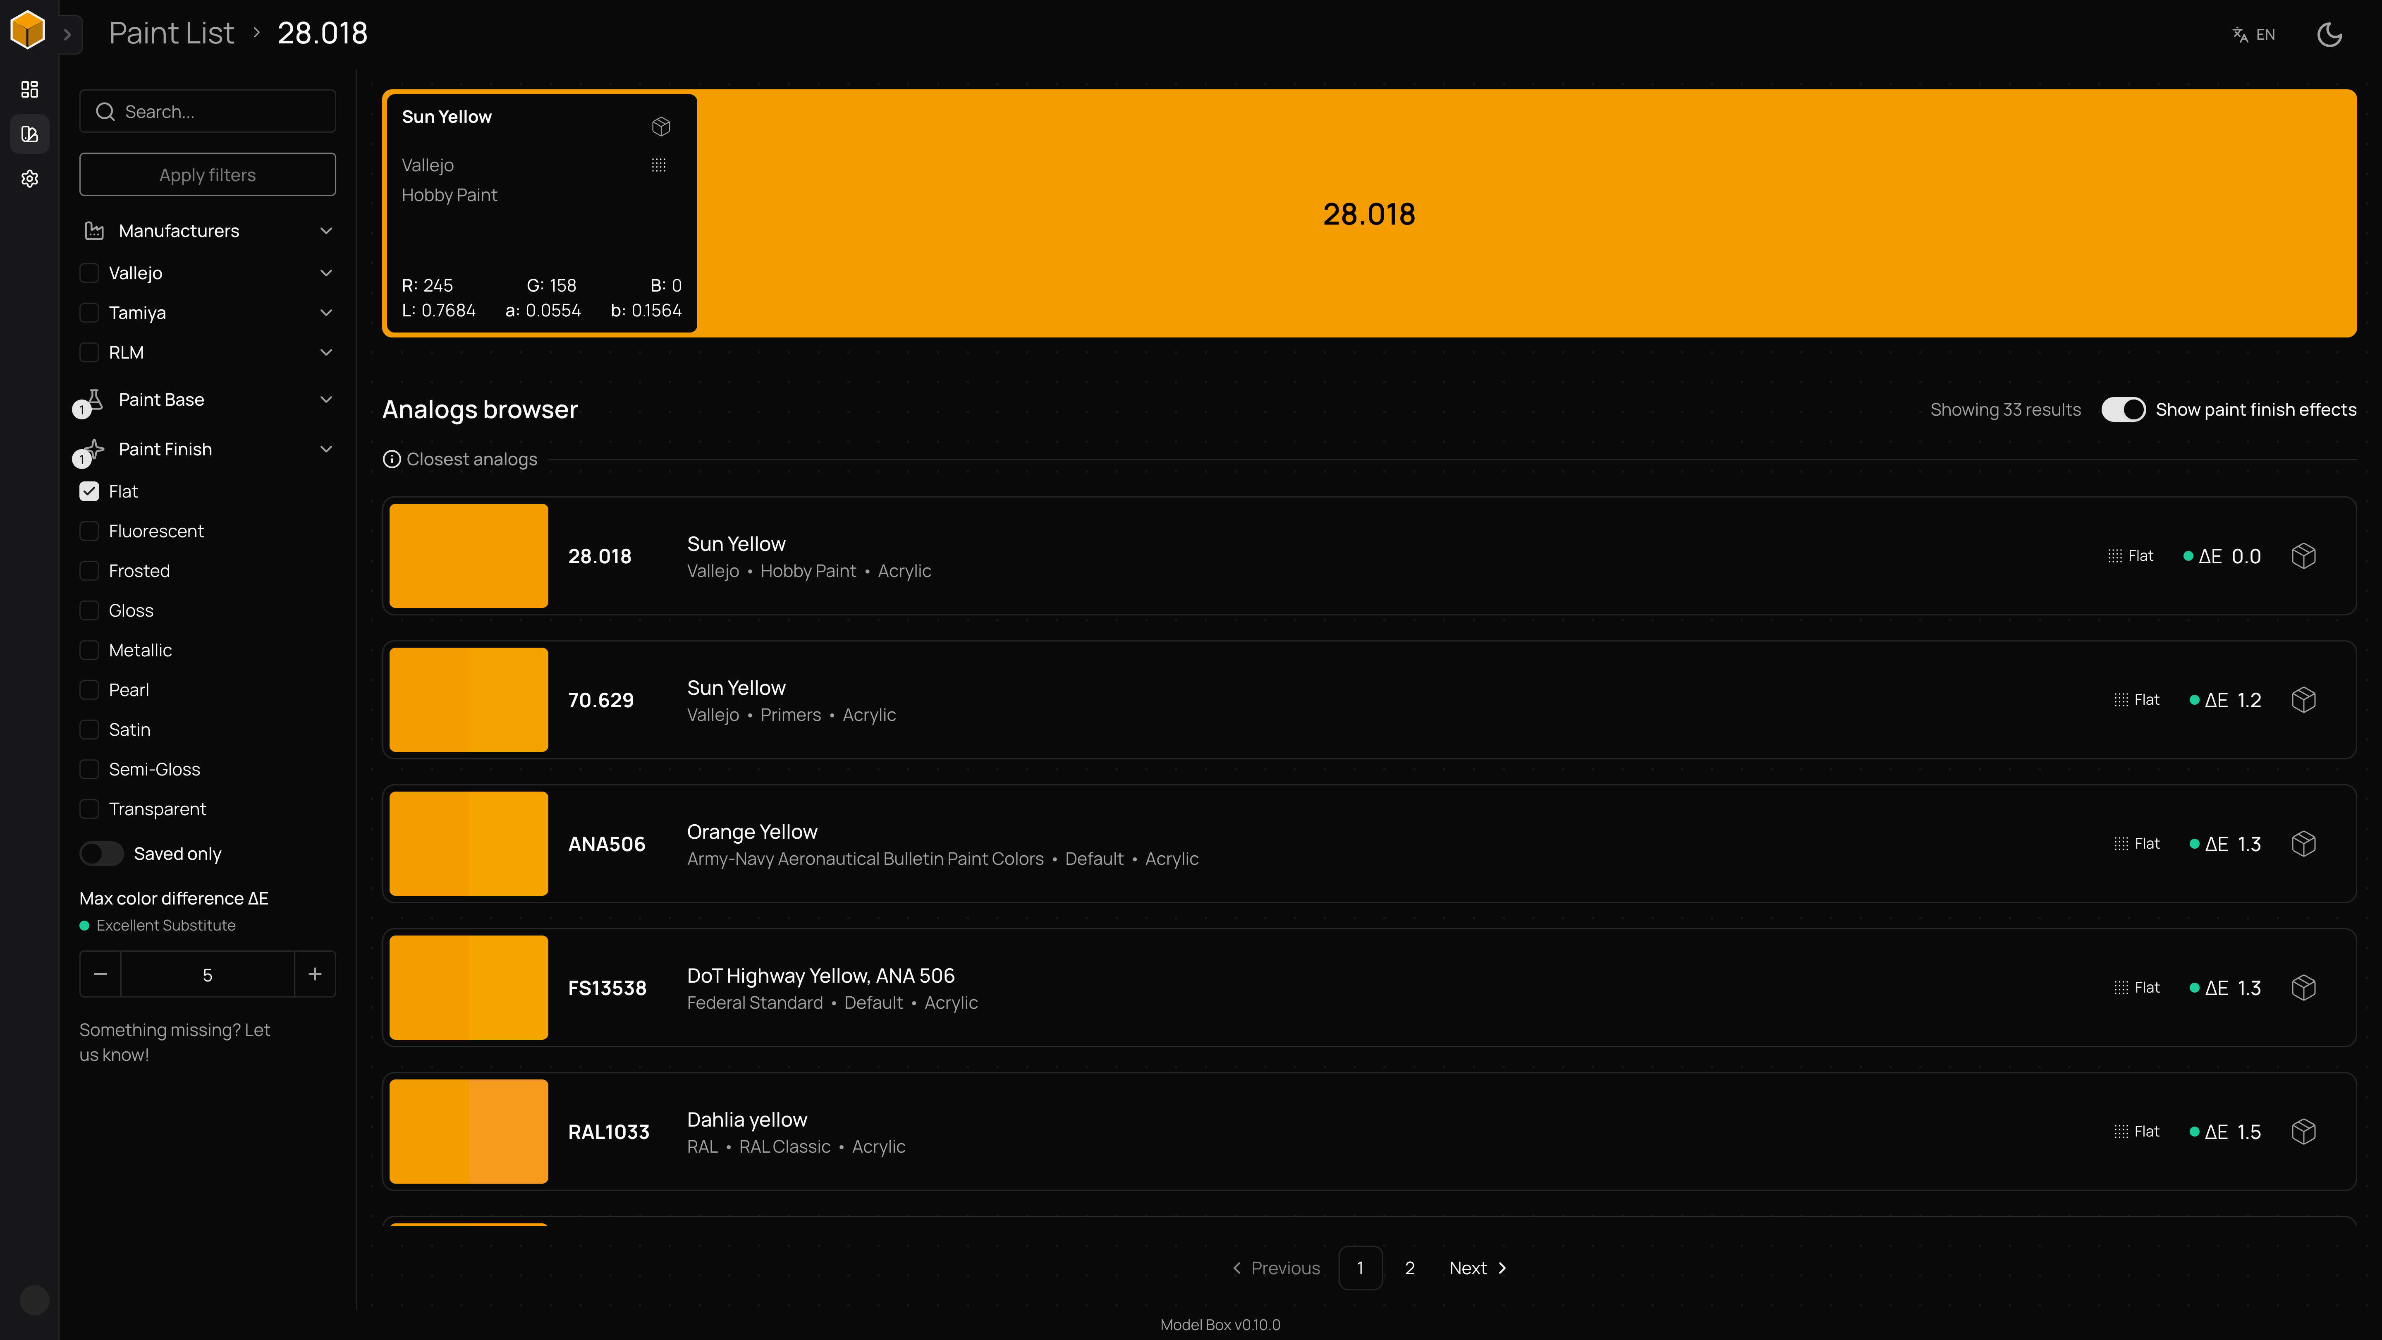Viewport: 2382px width, 1340px height.
Task: Click the Previous page button
Action: [1276, 1268]
